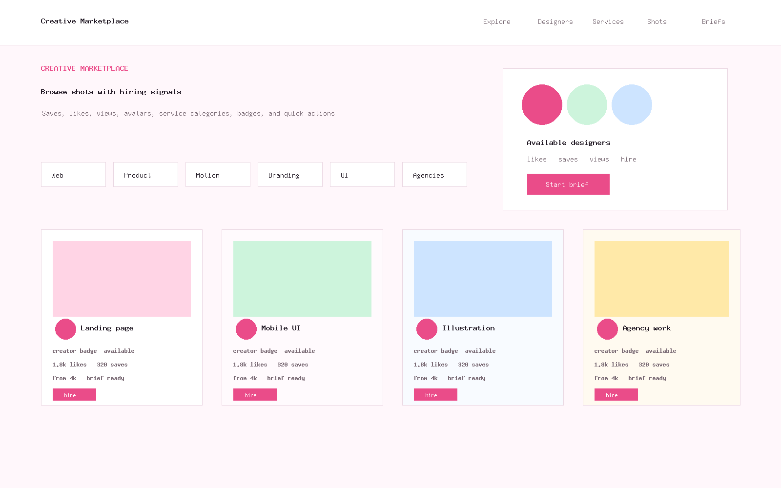Viewport: 781px width, 488px height.
Task: Open the Agency work yellow thumbnail
Action: point(661,279)
